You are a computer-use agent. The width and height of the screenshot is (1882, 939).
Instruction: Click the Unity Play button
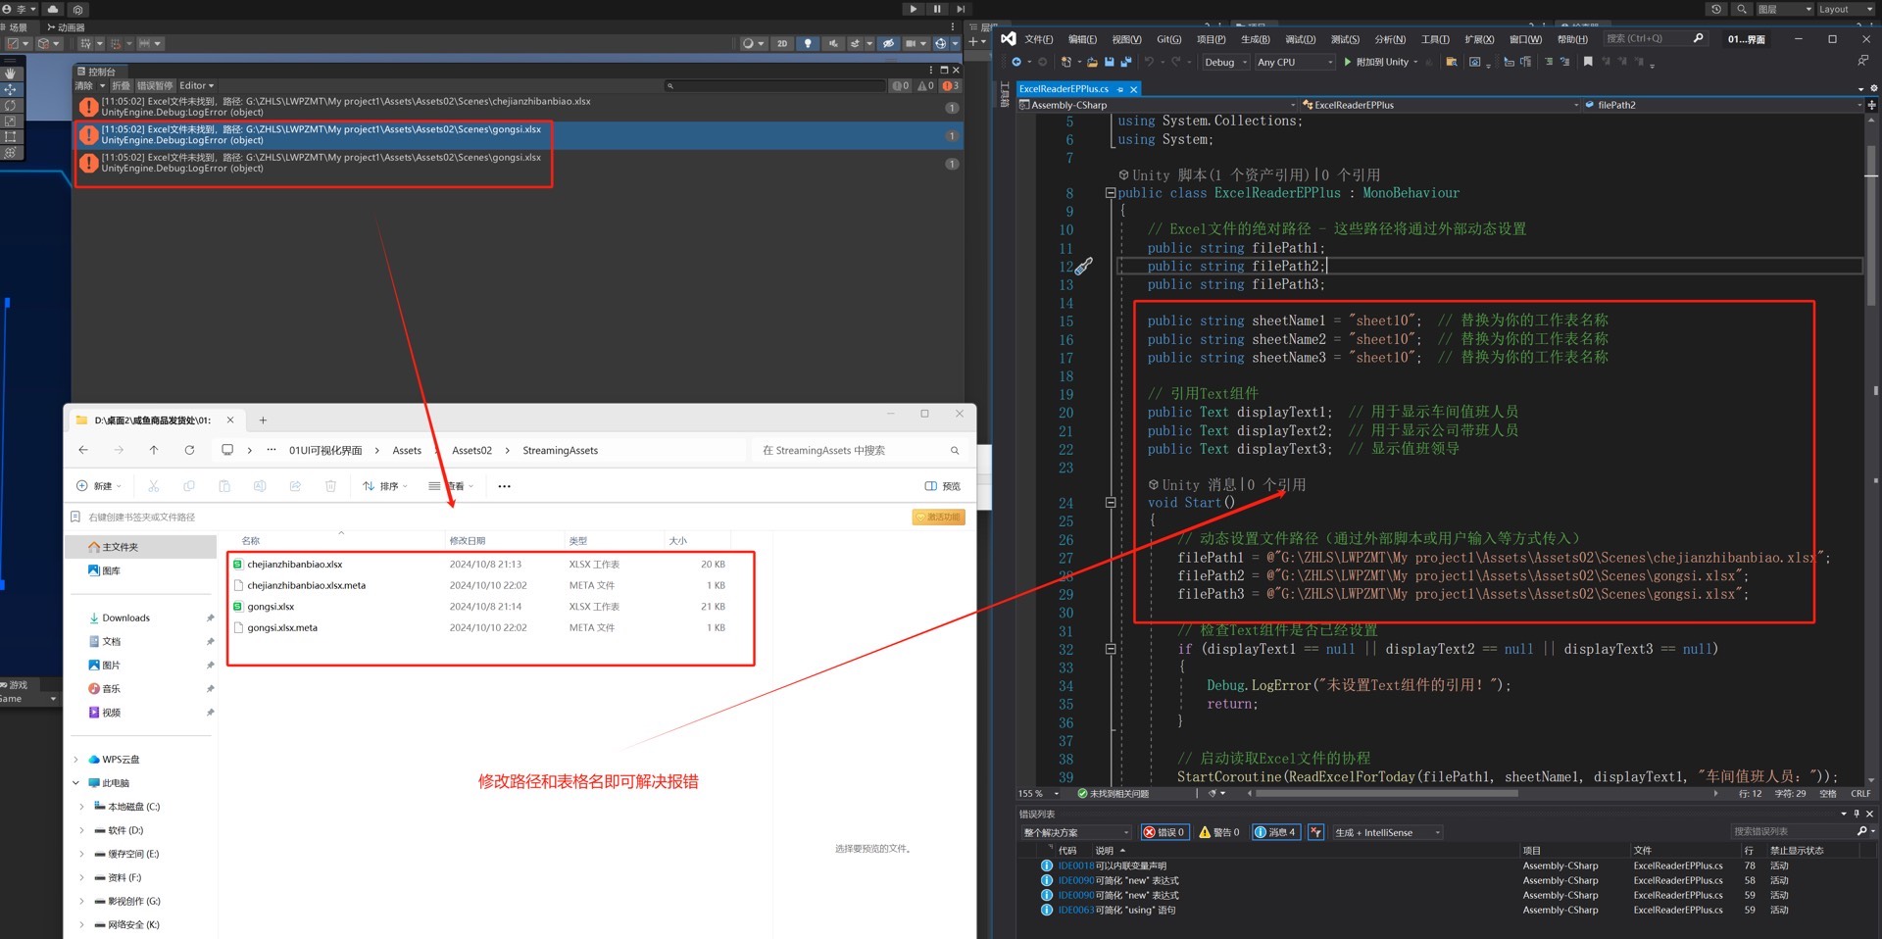[x=913, y=9]
